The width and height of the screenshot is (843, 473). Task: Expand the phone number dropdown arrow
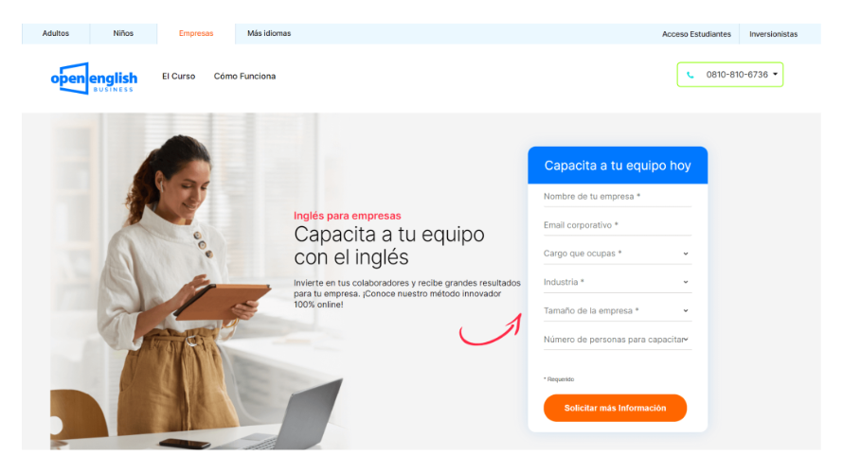pyautogui.click(x=775, y=75)
